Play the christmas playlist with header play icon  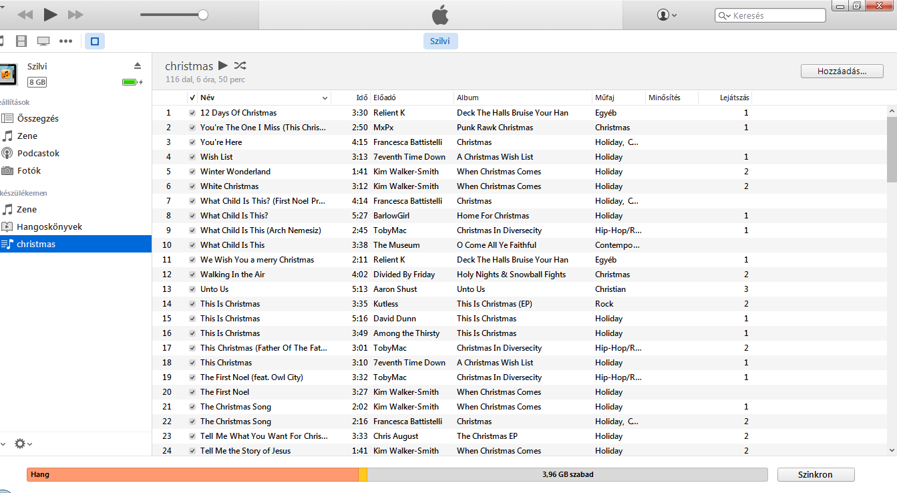click(x=223, y=65)
